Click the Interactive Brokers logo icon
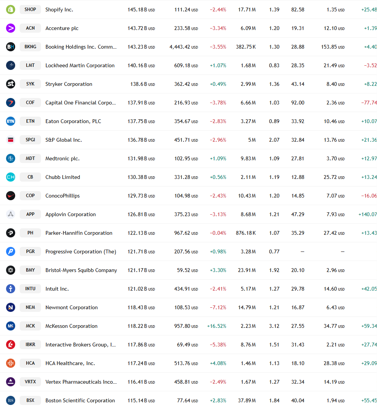 pos(11,345)
